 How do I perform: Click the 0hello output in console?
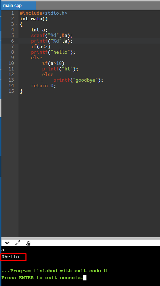coord(10,257)
